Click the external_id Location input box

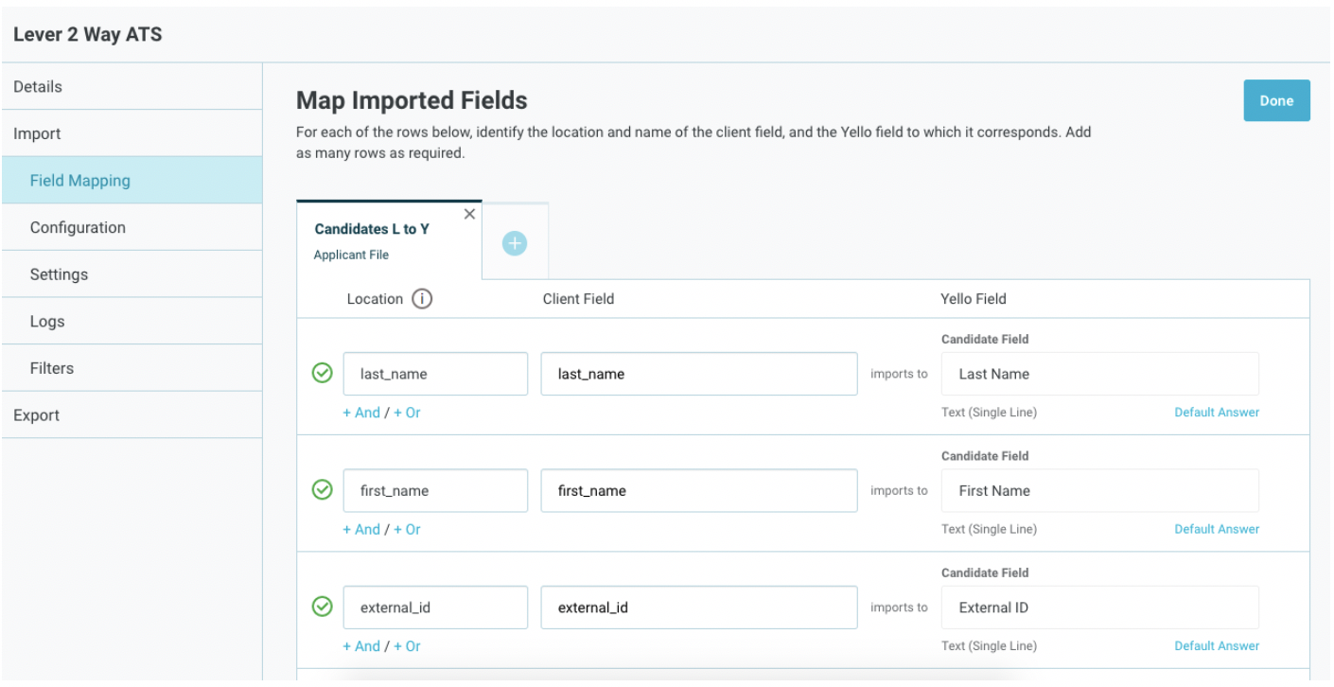435,607
